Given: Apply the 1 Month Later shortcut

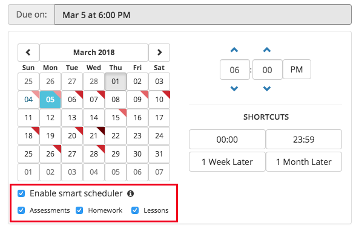Looking at the screenshot, I should 304,162.
